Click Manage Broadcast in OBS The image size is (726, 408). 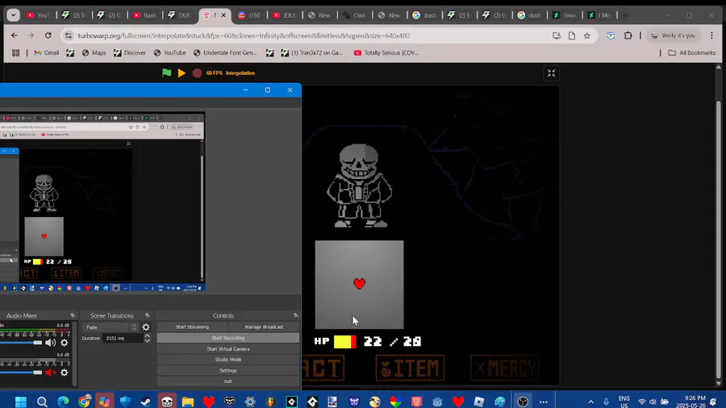point(264,327)
